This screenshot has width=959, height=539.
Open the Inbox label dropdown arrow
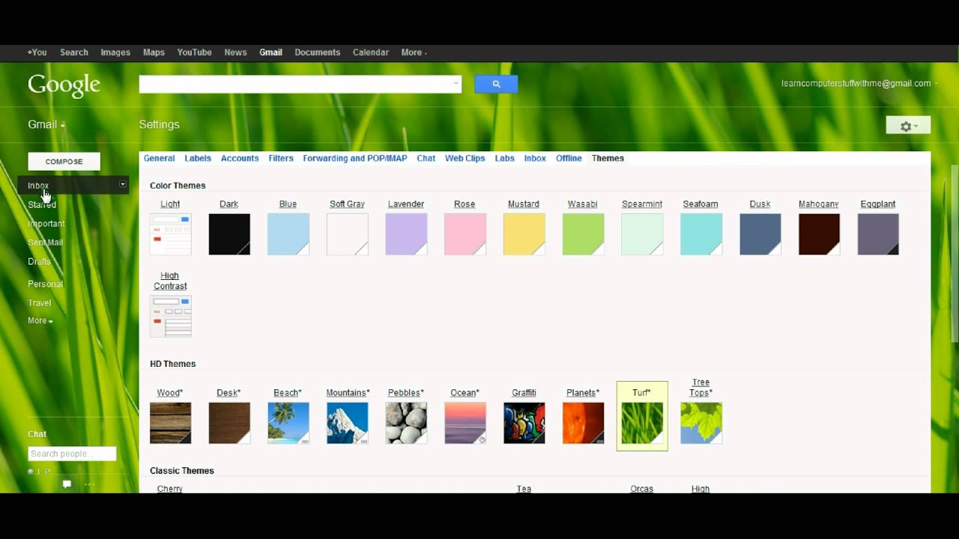point(123,184)
